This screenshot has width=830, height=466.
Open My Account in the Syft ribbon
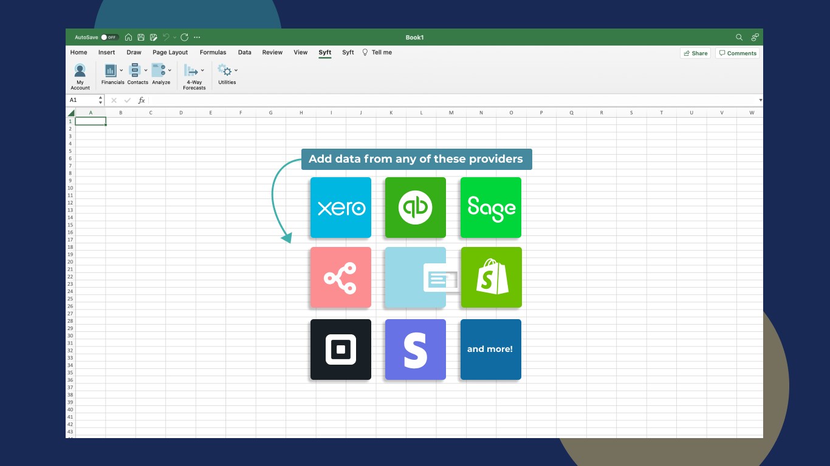coord(80,76)
